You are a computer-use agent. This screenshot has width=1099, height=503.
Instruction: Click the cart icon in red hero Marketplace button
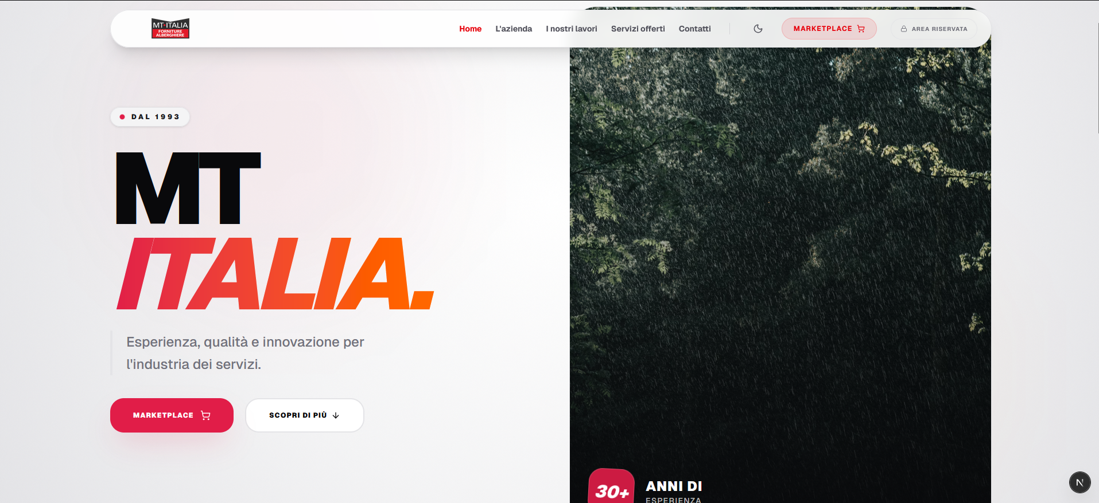(205, 415)
